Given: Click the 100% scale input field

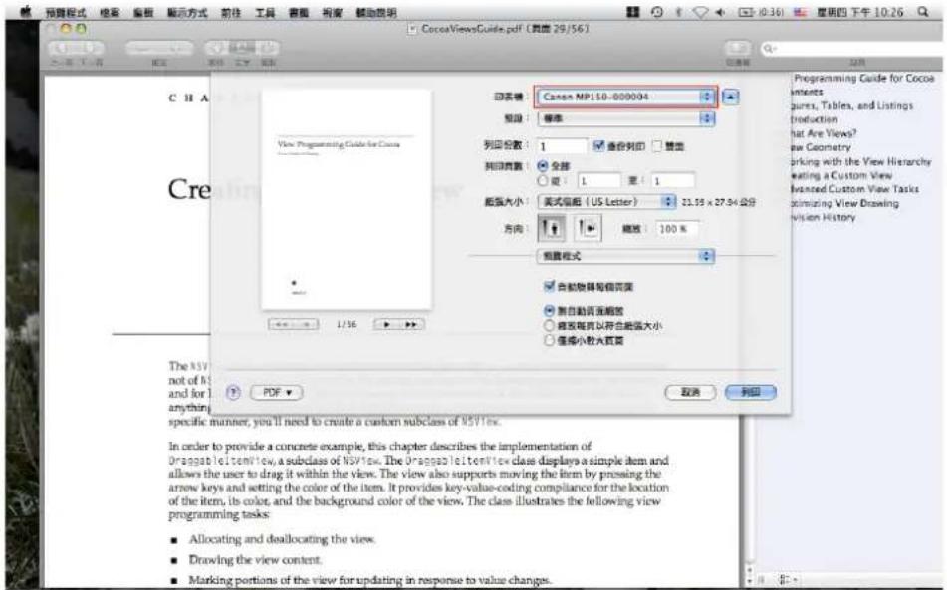Looking at the screenshot, I should point(677,229).
